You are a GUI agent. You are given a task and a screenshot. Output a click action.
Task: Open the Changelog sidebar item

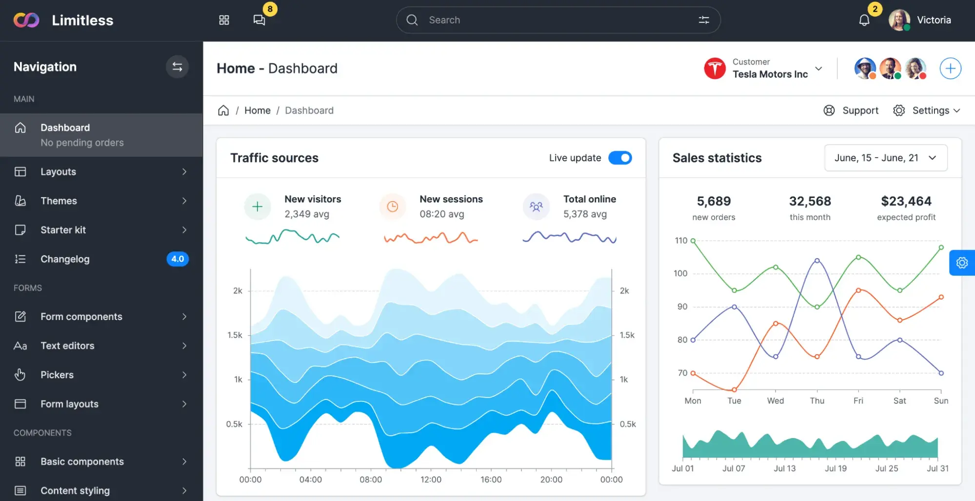(x=101, y=259)
